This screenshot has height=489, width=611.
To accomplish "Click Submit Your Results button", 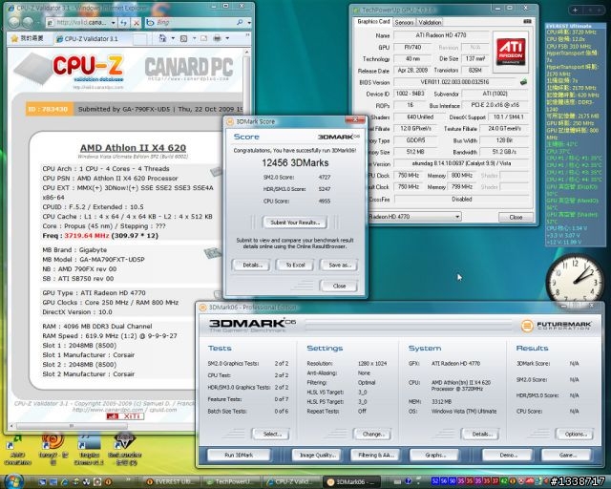I will pyautogui.click(x=295, y=223).
